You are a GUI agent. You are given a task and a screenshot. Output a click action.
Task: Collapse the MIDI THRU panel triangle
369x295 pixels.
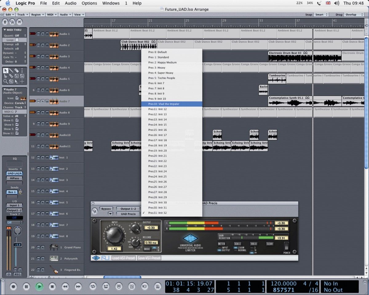pos(5,30)
